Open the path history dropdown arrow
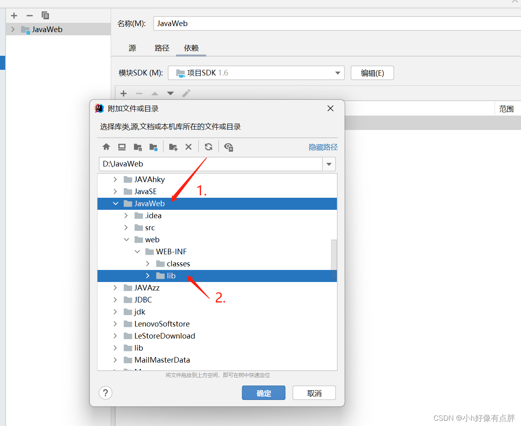This screenshot has width=521, height=426. (329, 164)
